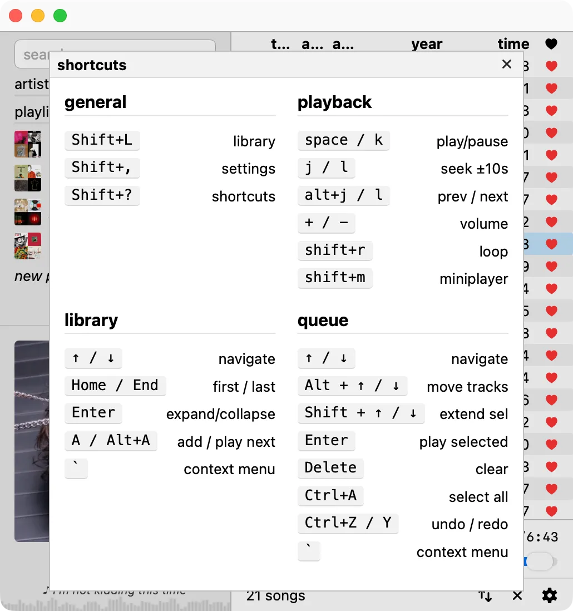Open the playlist thumbnail with pink cat cover

click(28, 144)
